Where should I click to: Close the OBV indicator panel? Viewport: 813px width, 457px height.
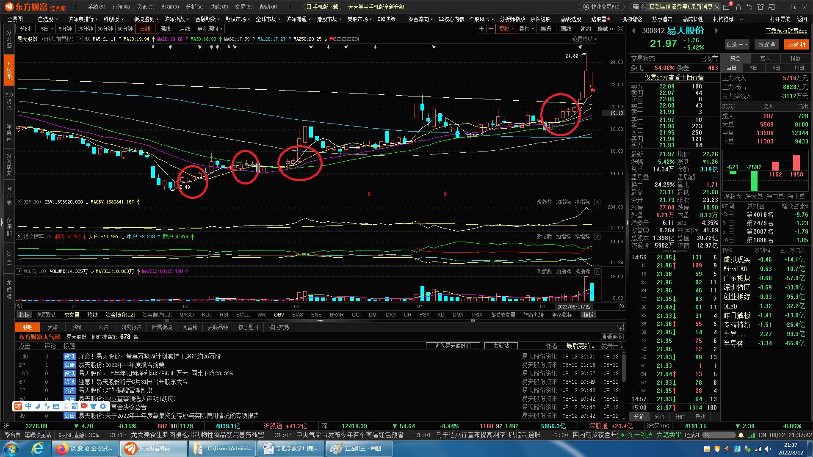[x=597, y=202]
